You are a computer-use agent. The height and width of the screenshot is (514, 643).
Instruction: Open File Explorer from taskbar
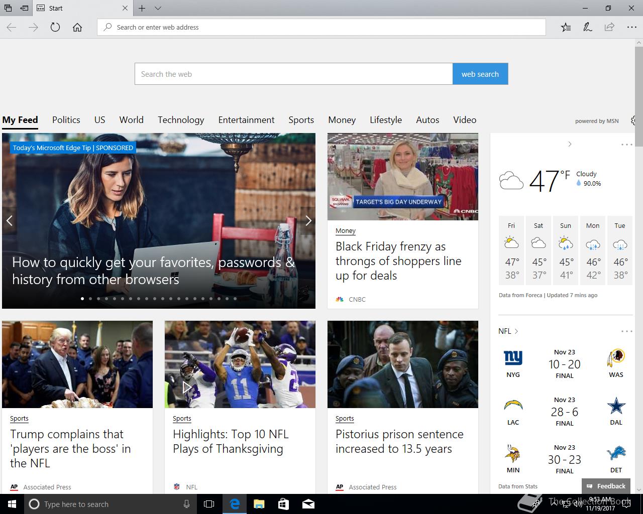[x=259, y=504]
